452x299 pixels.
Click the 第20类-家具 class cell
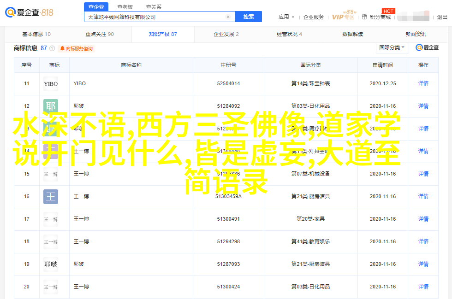311,219
